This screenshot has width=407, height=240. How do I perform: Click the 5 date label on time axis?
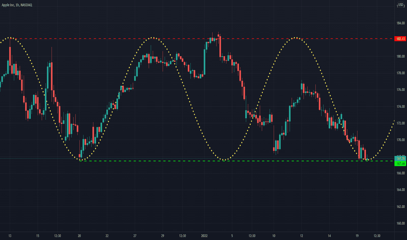(232, 236)
